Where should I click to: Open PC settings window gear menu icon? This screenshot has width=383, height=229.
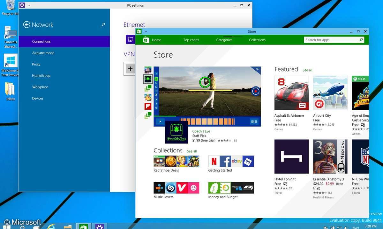(x=22, y=5)
